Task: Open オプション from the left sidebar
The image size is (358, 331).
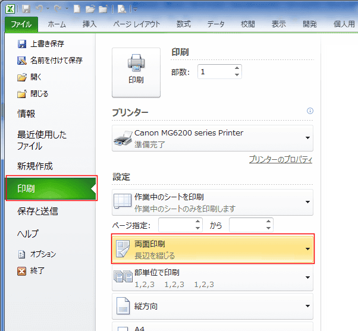Action: pyautogui.click(x=37, y=254)
